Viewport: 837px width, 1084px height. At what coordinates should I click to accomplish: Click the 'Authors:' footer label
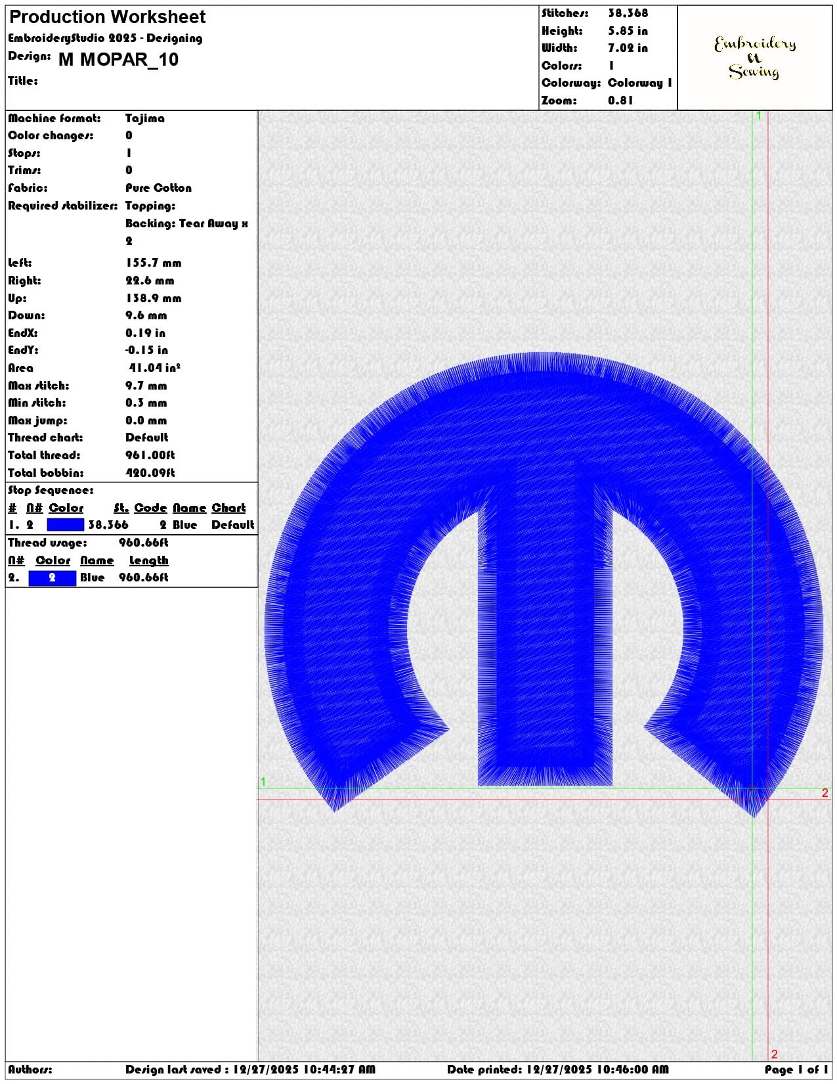30,1070
